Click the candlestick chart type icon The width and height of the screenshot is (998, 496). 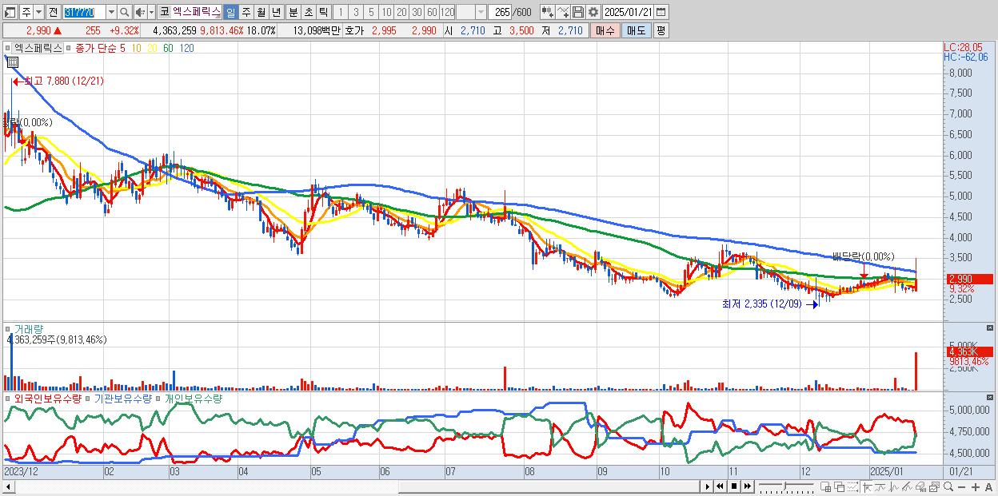[x=548, y=12]
